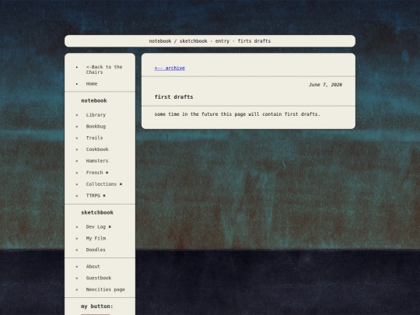Open the Neocities page link

pos(106,289)
